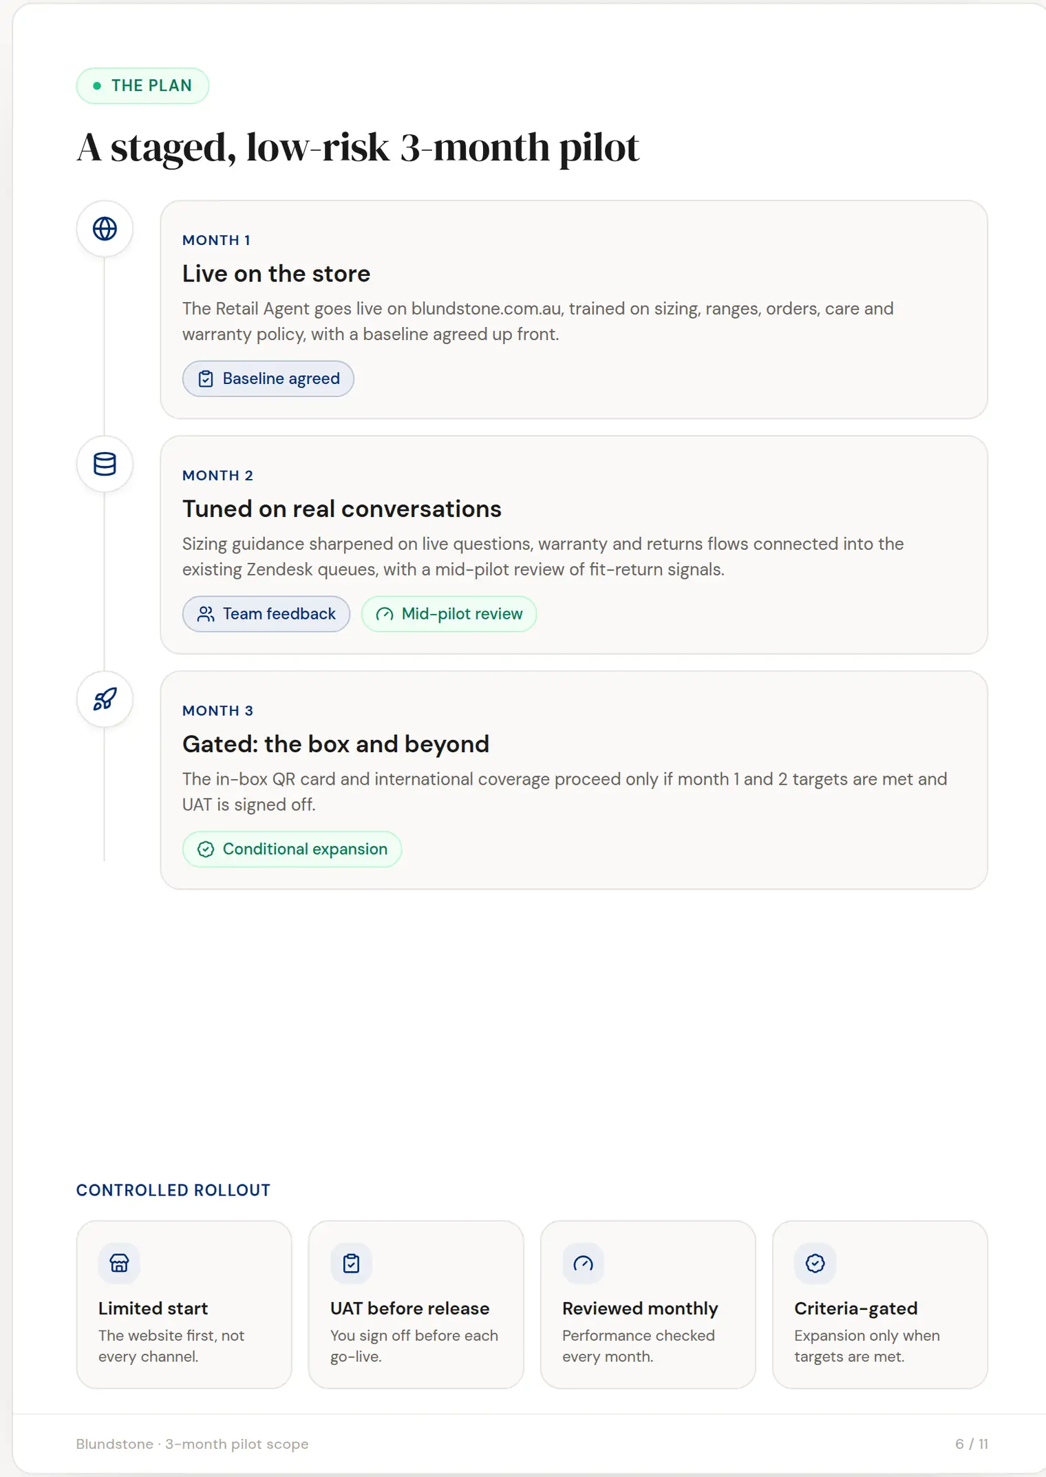The width and height of the screenshot is (1046, 1477).
Task: Click the CONTROLLED ROLLOUT section label
Action: tap(173, 1190)
